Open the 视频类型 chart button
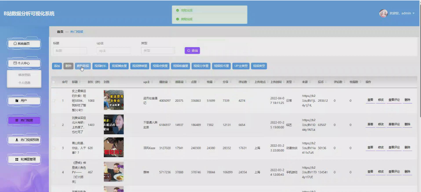 coord(259,66)
